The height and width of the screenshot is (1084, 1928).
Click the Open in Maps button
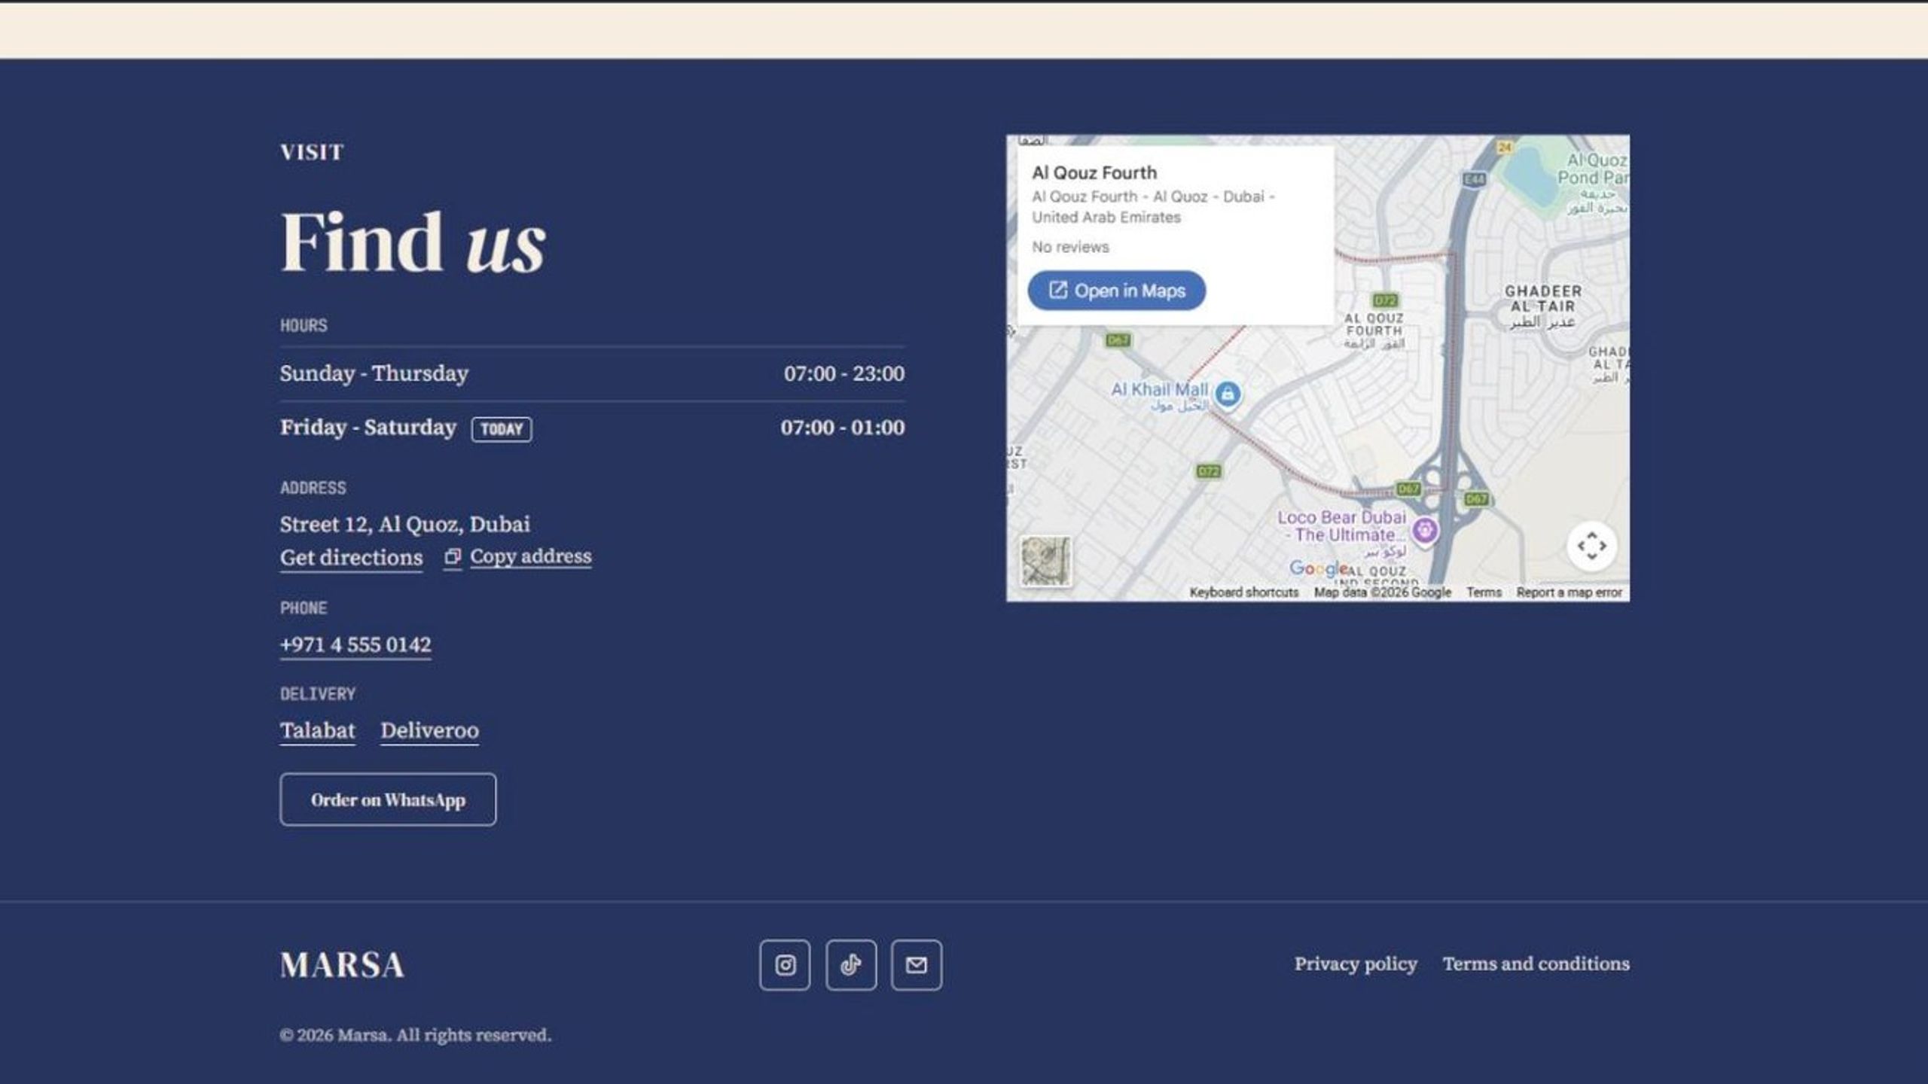coord(1117,291)
